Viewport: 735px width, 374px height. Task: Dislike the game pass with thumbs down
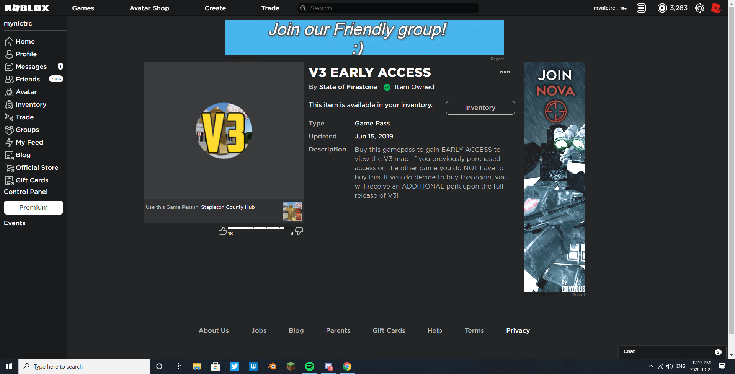click(x=299, y=231)
